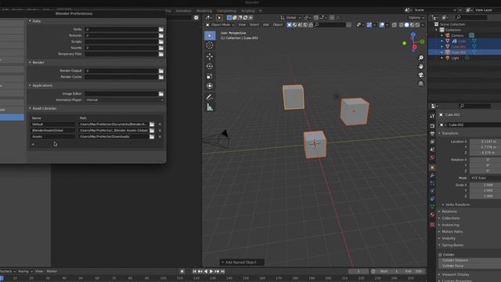Image resolution: width=501 pixels, height=282 pixels.
Task: Switch to rendered shading mode
Action: click(x=417, y=25)
